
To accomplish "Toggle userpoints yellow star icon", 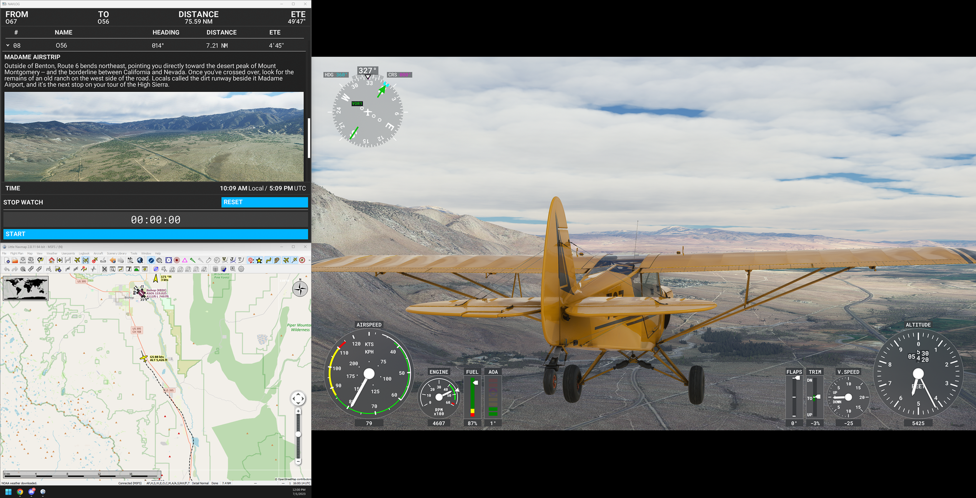I will pyautogui.click(x=259, y=260).
